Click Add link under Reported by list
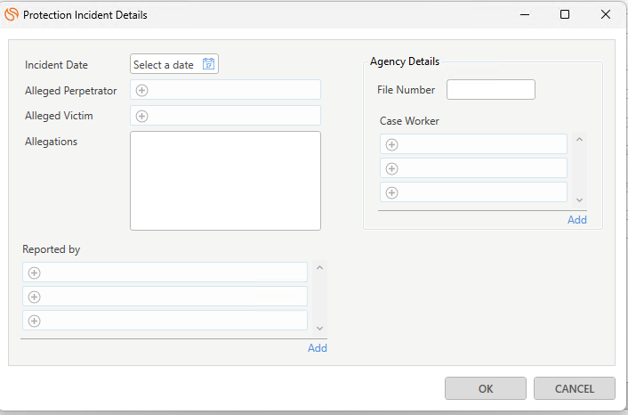The height and width of the screenshot is (415, 628). coord(318,348)
